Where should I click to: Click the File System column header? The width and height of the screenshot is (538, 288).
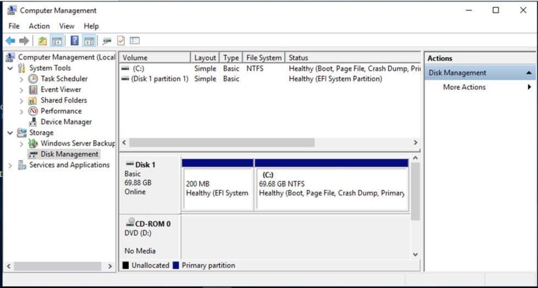[263, 58]
